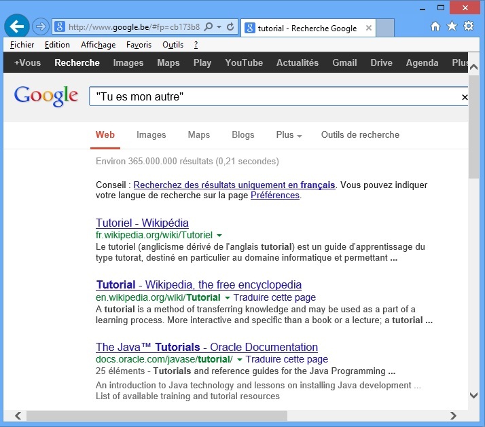The image size is (485, 427).
Task: Minimize the browser window
Action: [x=423, y=9]
